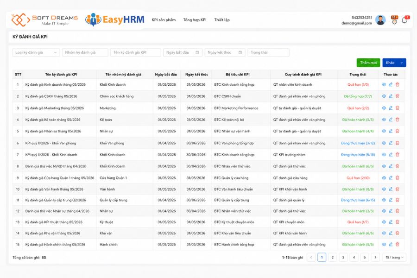Viewport: 417px width, 278px height.
Task: Delete Đánh giá thử việc NVKD row
Action: pos(398,166)
